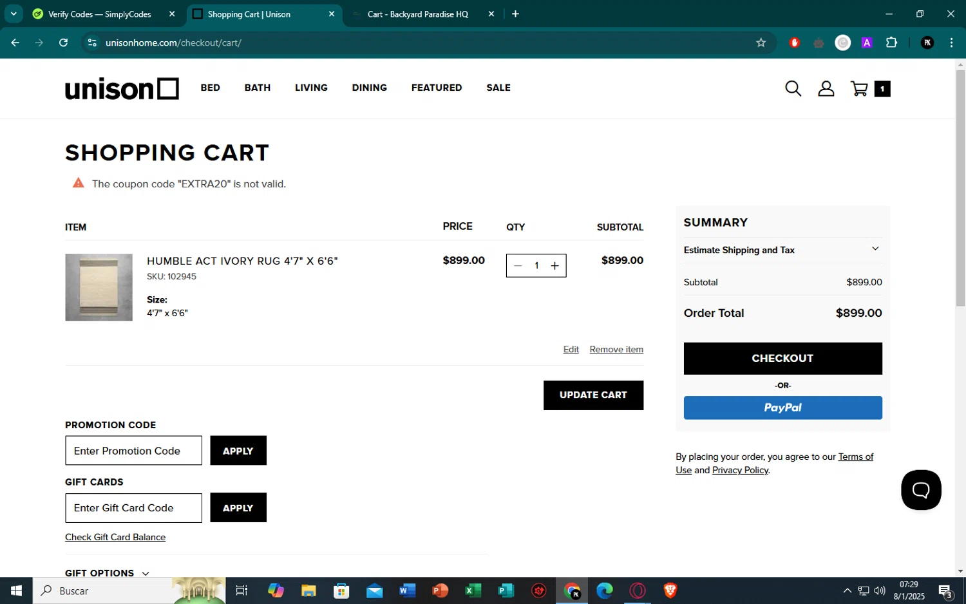Open the Humble Act Ivory Rug product title
The height and width of the screenshot is (604, 966).
(242, 261)
